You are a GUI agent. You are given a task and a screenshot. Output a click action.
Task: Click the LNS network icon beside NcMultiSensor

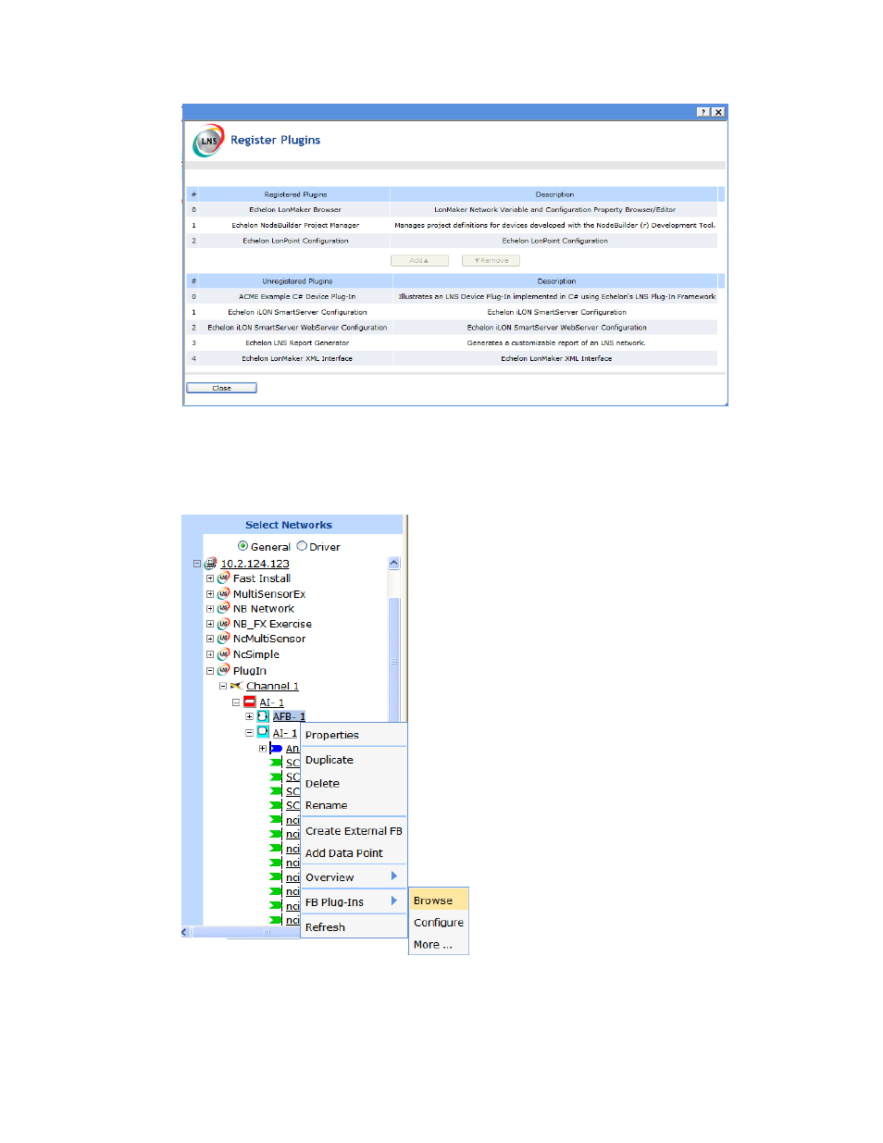223,638
